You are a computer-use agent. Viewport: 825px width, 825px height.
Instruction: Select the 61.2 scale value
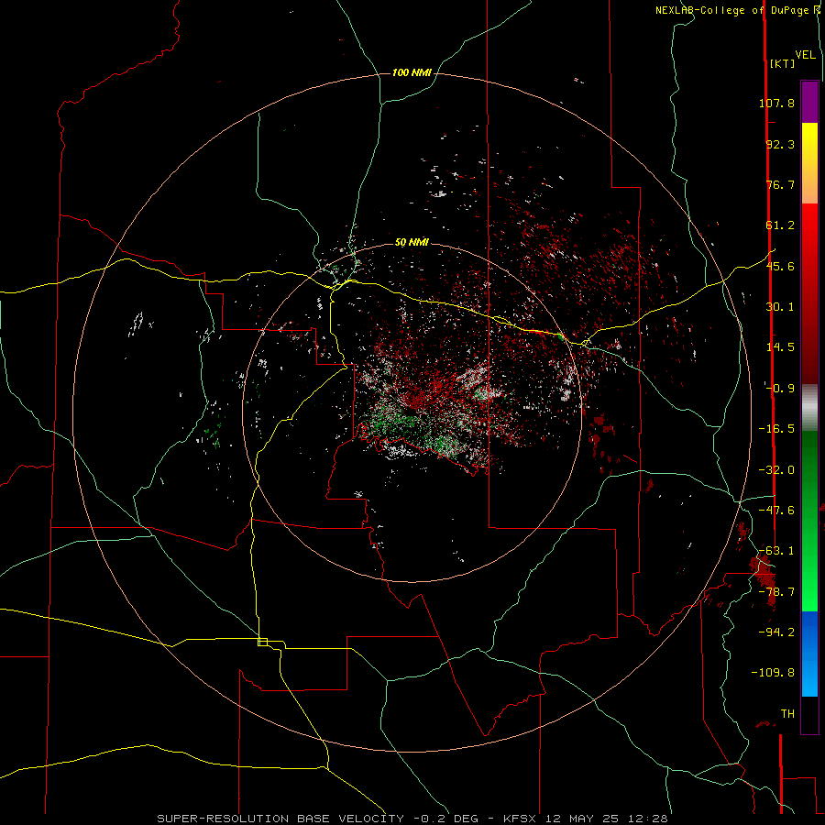780,225
